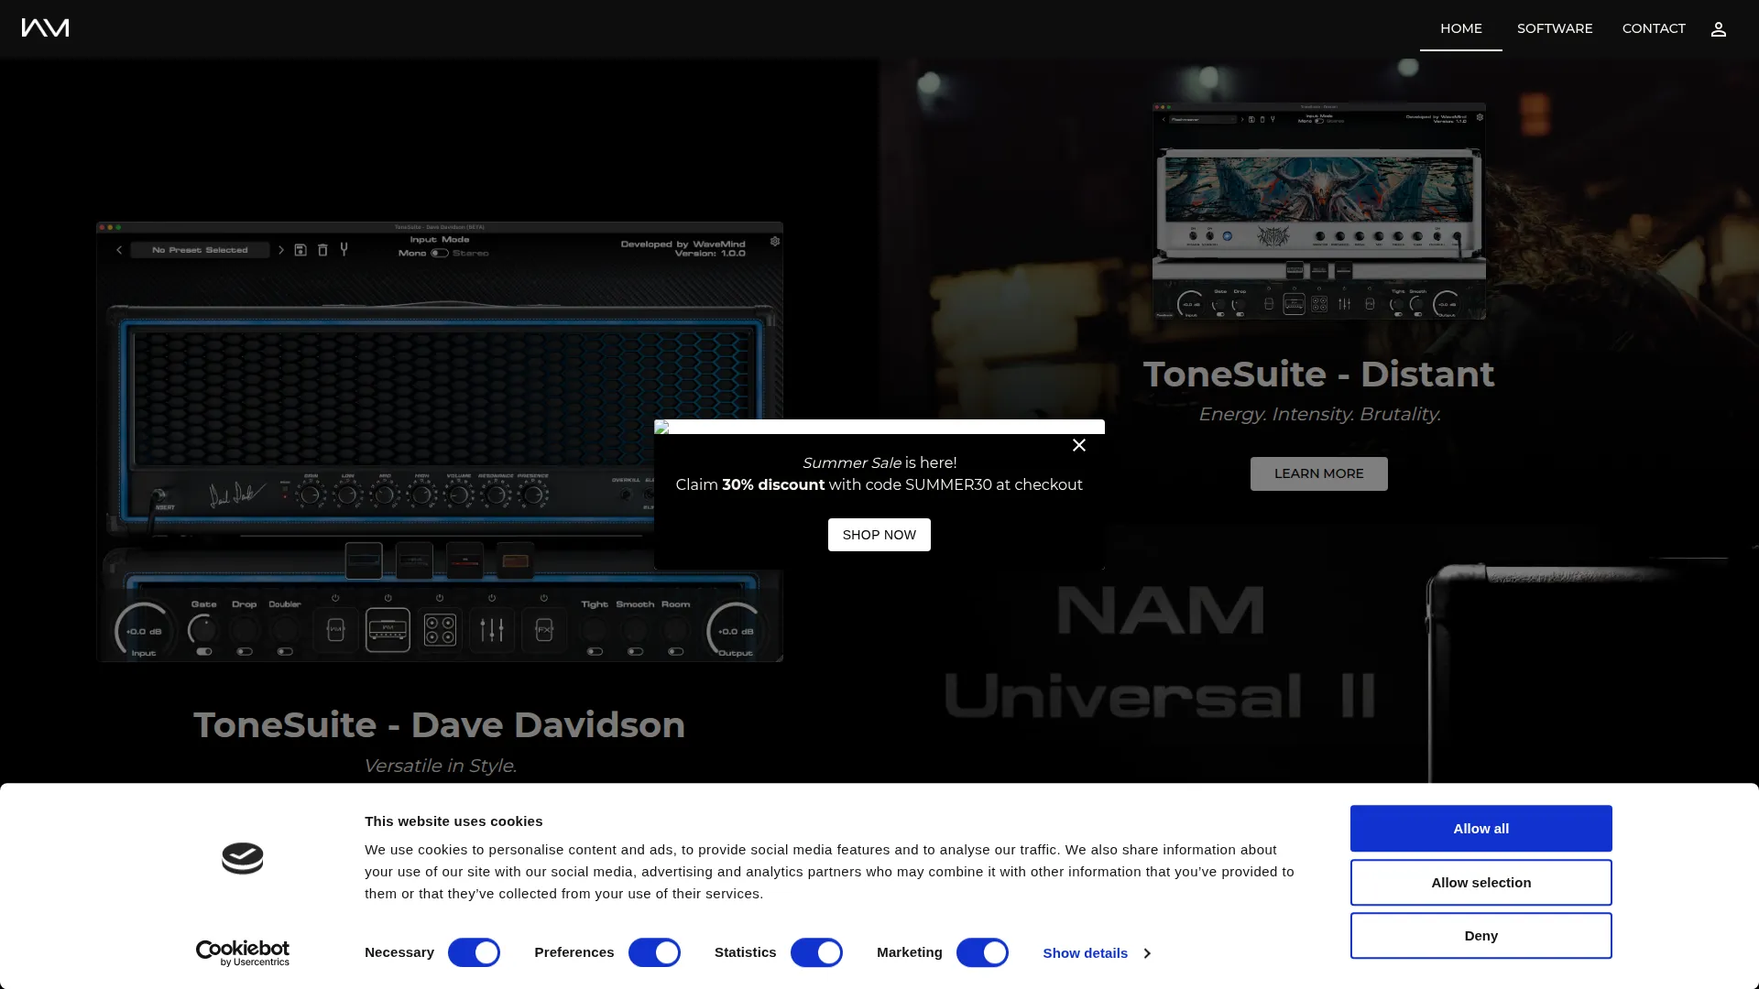
Task: Disable the Statistics cookies switch
Action: pyautogui.click(x=816, y=952)
